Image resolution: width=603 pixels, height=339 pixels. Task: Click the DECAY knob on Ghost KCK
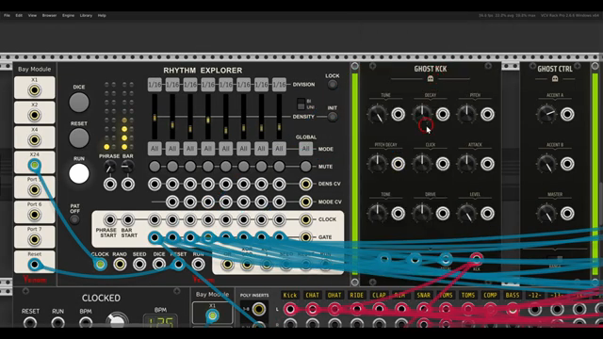422,114
